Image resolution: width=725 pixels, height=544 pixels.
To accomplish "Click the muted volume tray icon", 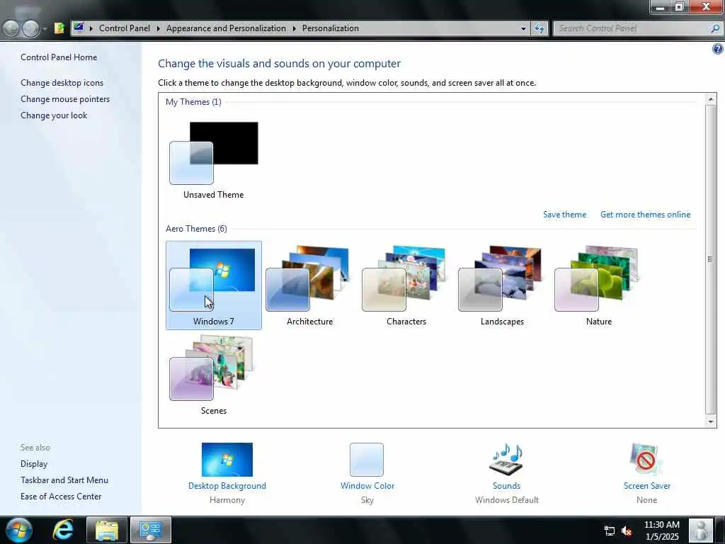I will click(627, 531).
